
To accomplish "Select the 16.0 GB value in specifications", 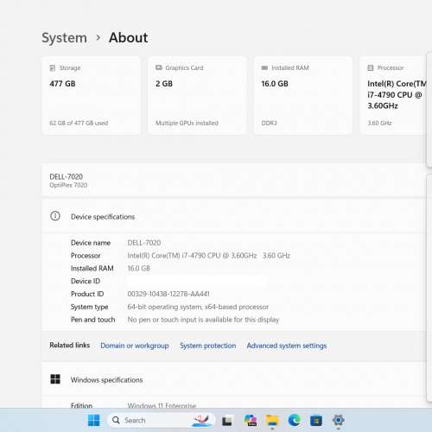I will click(x=138, y=268).
